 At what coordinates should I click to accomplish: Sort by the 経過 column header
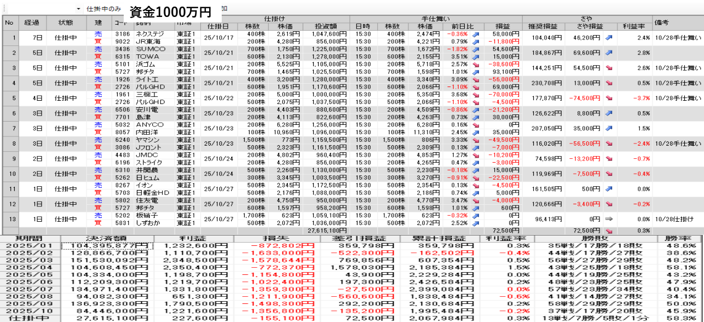point(32,23)
